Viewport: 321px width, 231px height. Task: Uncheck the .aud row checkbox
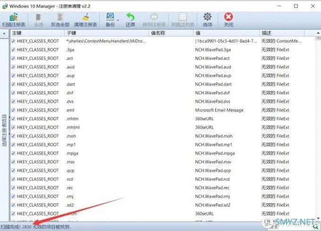(x=13, y=67)
